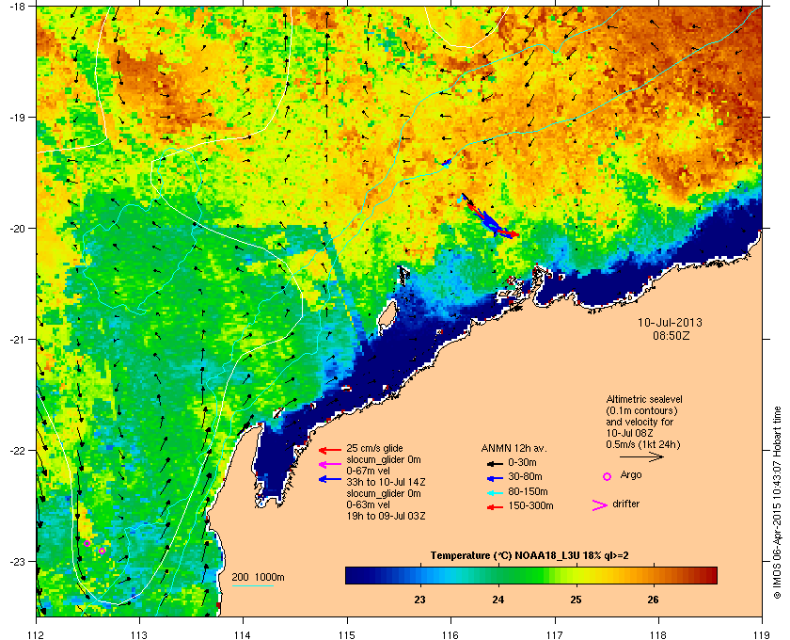Click the dark red end of temperature colorbar
The width and height of the screenshot is (790, 640).
[710, 575]
